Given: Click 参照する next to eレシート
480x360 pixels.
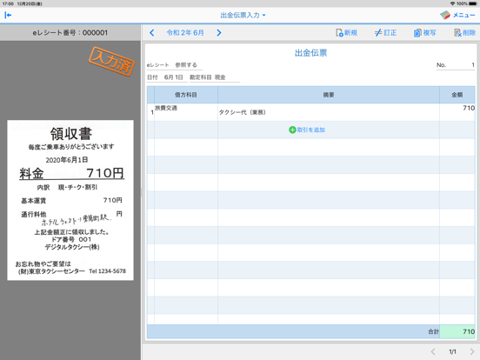Looking at the screenshot, I should click(186, 65).
